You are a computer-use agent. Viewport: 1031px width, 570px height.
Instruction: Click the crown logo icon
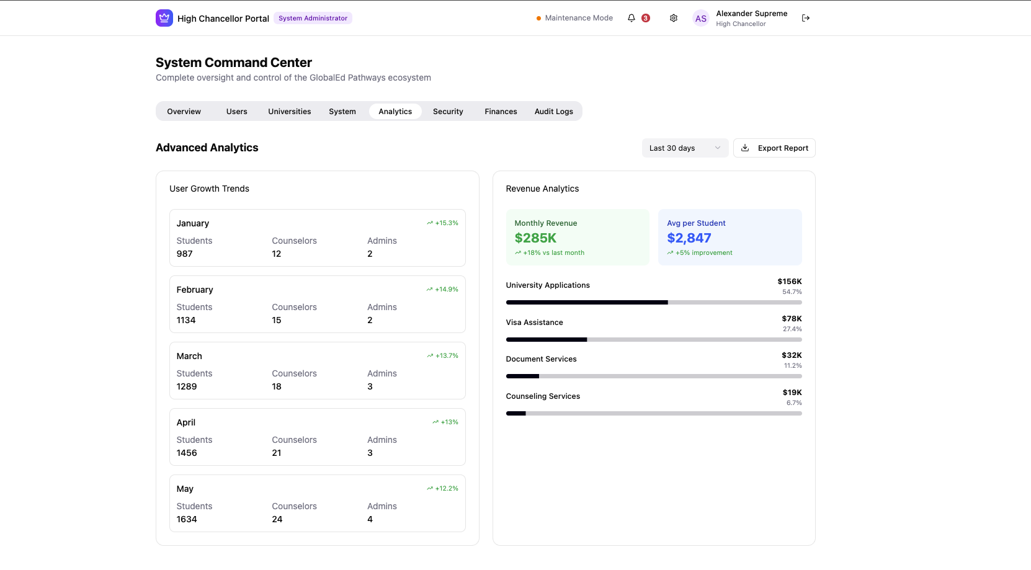tap(164, 18)
